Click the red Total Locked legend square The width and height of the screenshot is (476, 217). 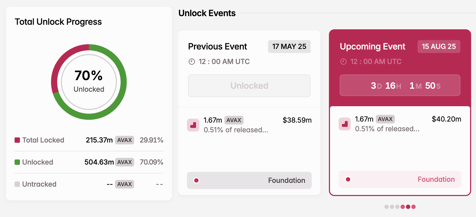click(x=17, y=140)
